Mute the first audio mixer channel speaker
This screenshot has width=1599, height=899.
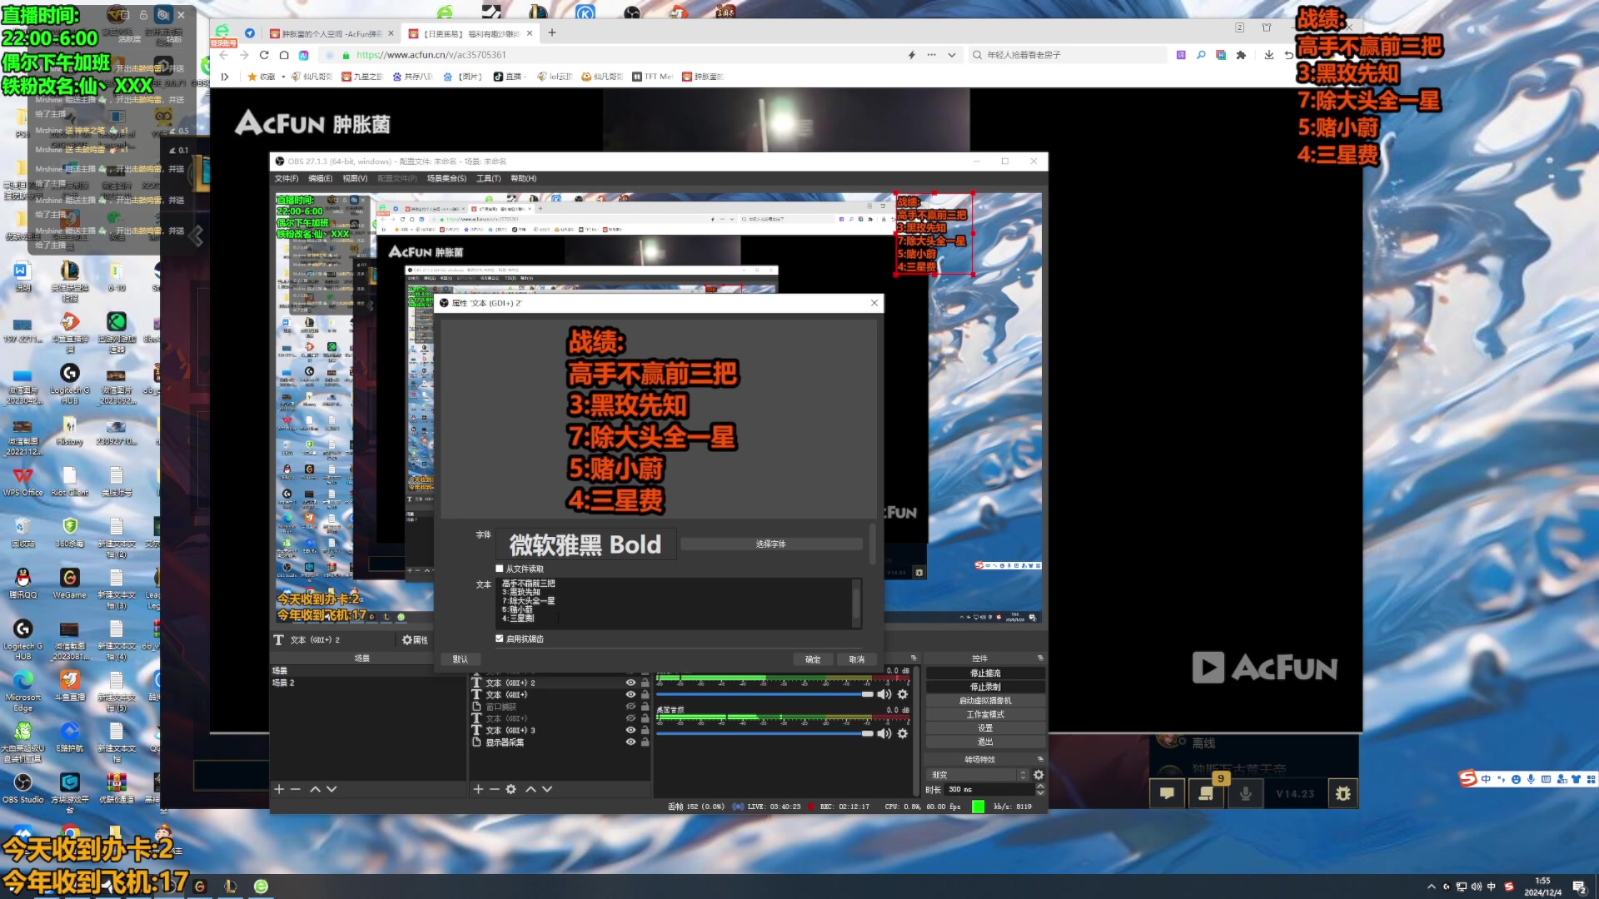(x=884, y=694)
